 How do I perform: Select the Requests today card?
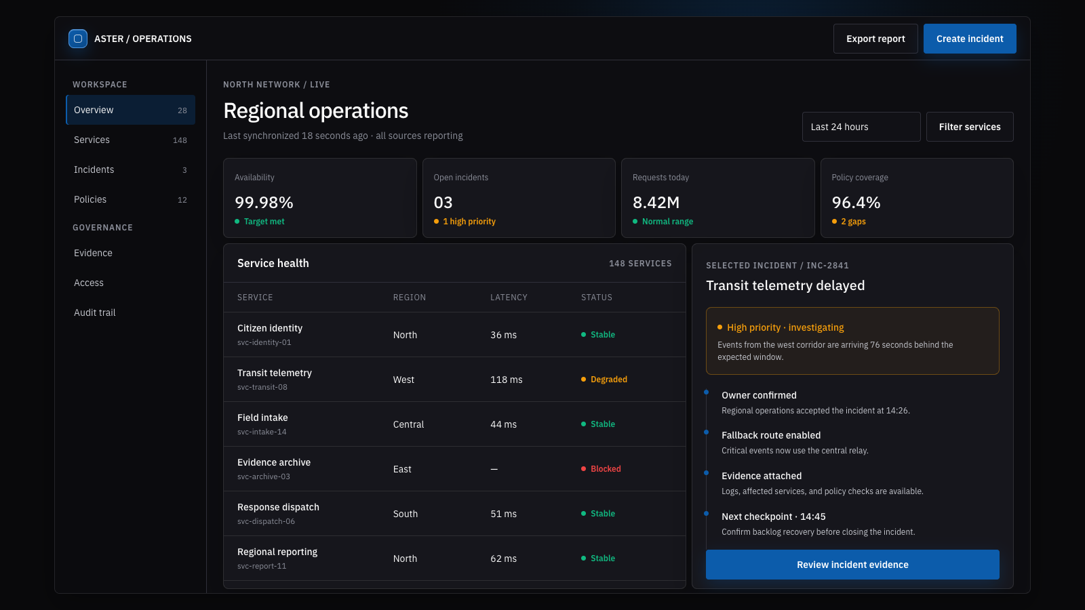718,198
